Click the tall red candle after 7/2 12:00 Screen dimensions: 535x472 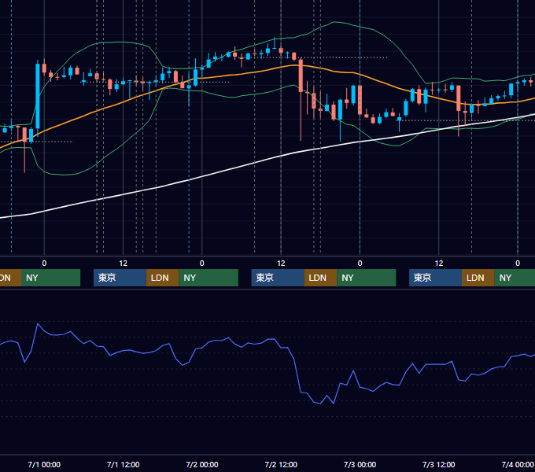tap(301, 76)
